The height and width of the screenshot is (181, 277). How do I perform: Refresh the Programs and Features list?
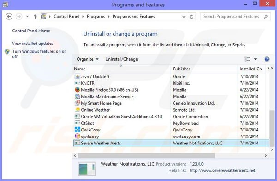tap(191, 17)
